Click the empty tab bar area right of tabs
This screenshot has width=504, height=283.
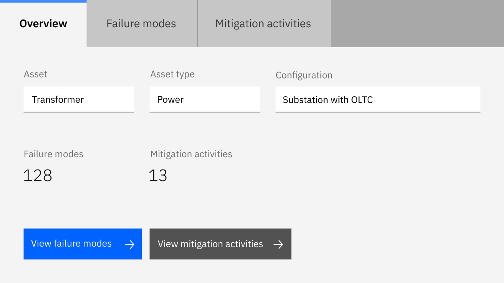[x=417, y=24]
